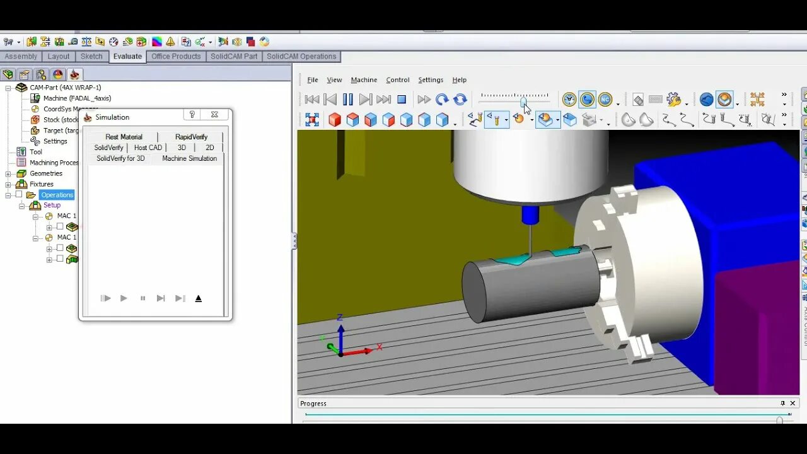
Task: Tick the checkbox under first MAC 1
Action: (x=60, y=226)
